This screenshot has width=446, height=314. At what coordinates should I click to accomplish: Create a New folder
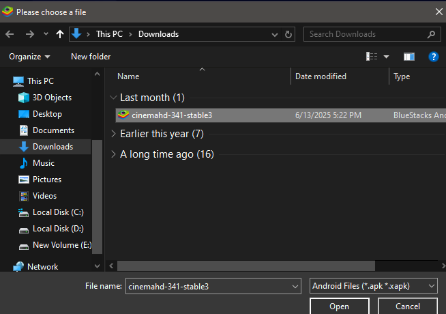pos(91,57)
